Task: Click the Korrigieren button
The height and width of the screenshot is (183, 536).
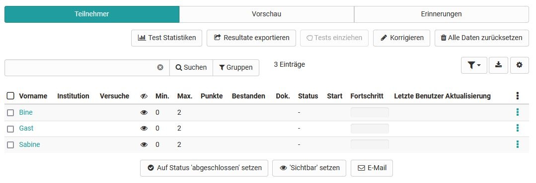Action: 402,38
